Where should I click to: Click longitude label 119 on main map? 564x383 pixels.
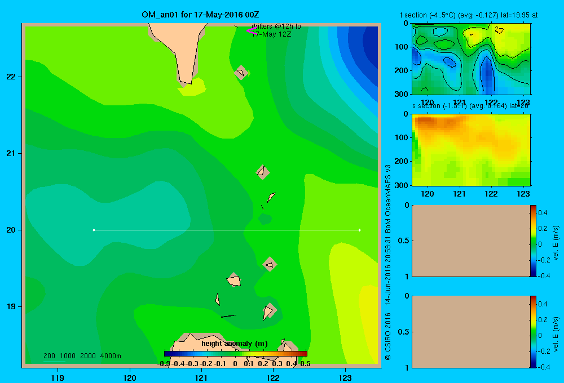58,377
